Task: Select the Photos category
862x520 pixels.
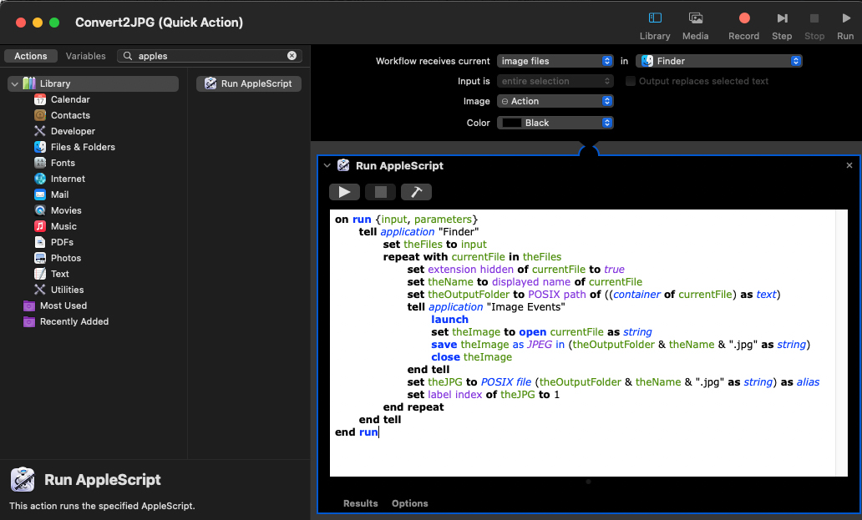Action: (65, 259)
